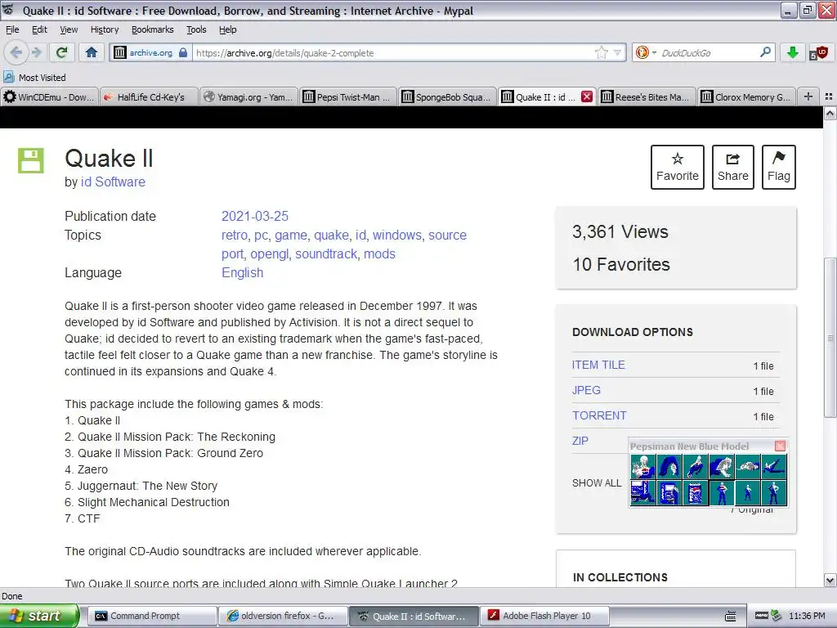This screenshot has height=628, width=837.
Task: Reload the current page
Action: pos(61,52)
